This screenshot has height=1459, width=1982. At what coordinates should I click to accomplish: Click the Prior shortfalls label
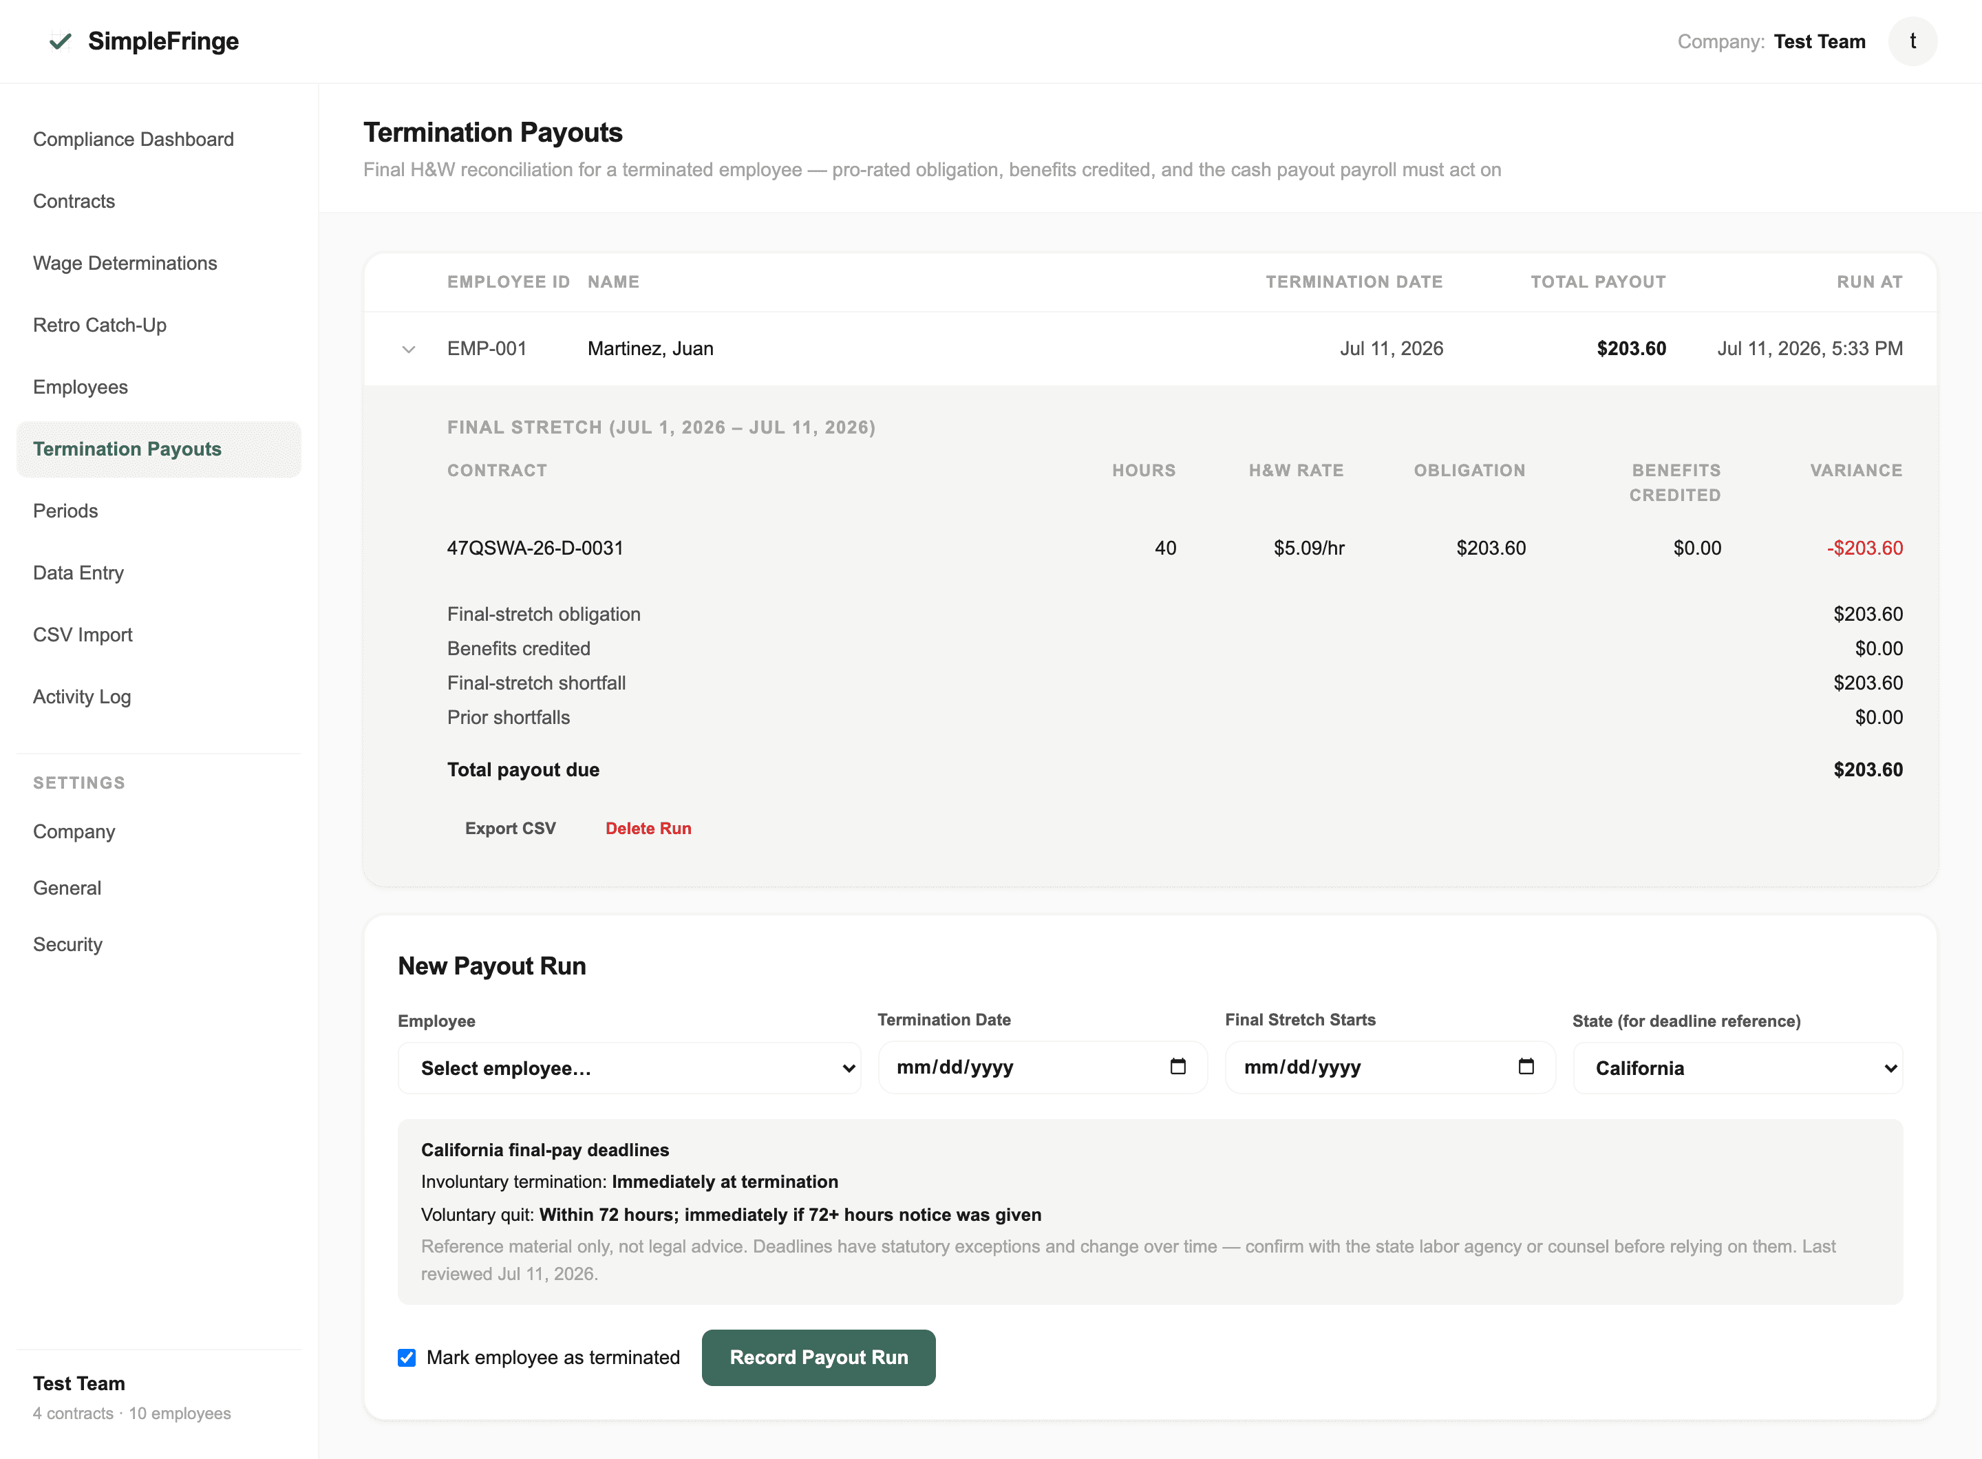click(x=509, y=718)
